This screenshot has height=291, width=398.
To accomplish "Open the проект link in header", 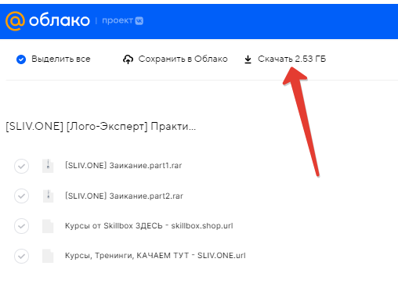I will coord(118,20).
